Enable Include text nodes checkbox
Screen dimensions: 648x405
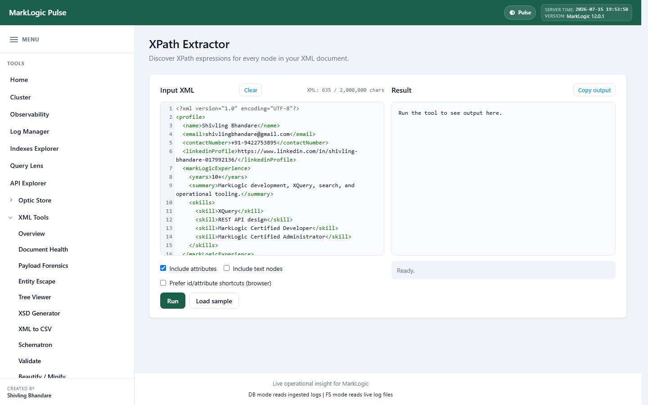click(x=227, y=268)
